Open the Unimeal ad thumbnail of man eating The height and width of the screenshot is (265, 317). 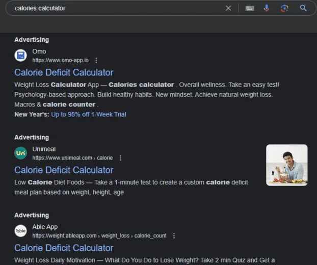tap(286, 165)
